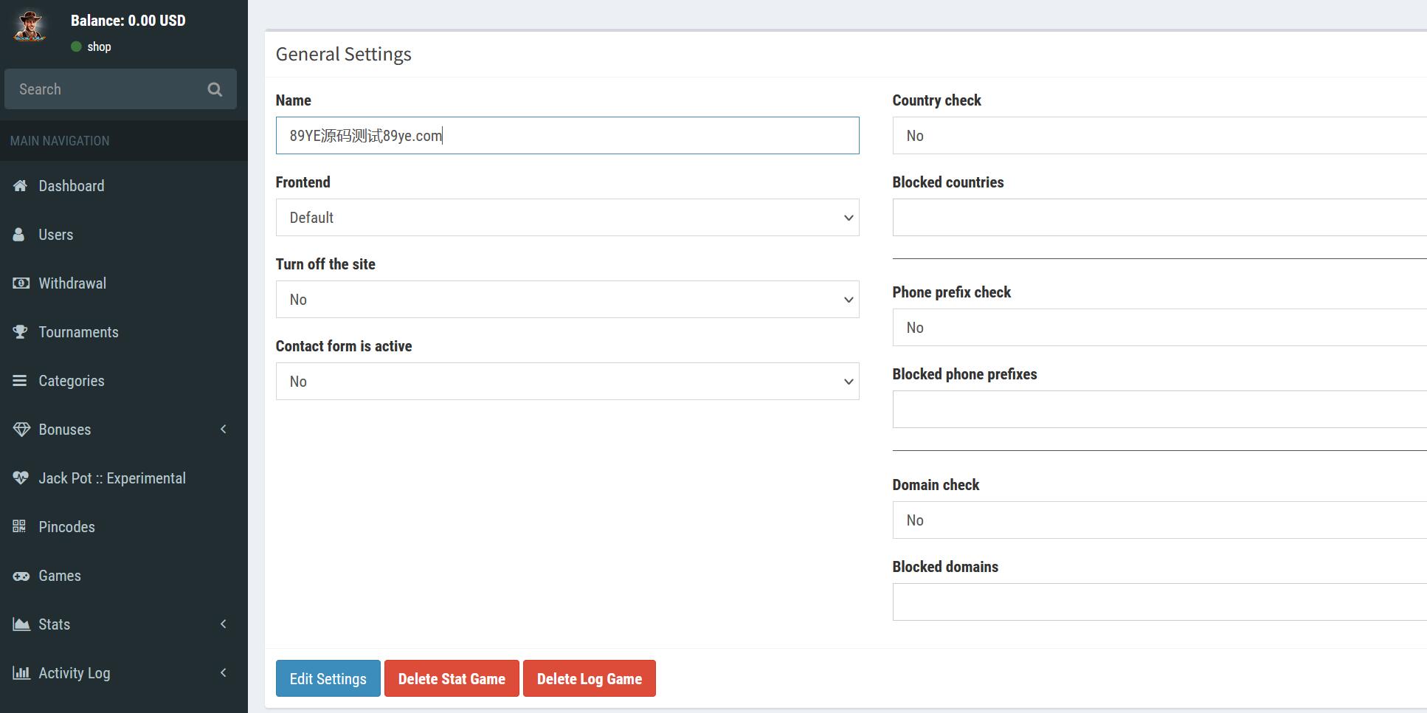Click into the Name text field

point(567,136)
